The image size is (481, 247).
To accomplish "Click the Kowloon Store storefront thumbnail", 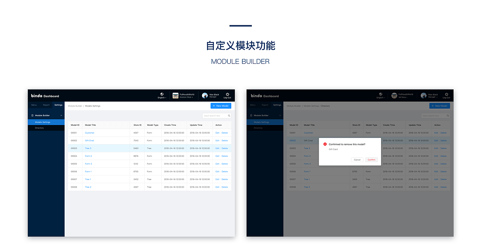I will 175,96.
